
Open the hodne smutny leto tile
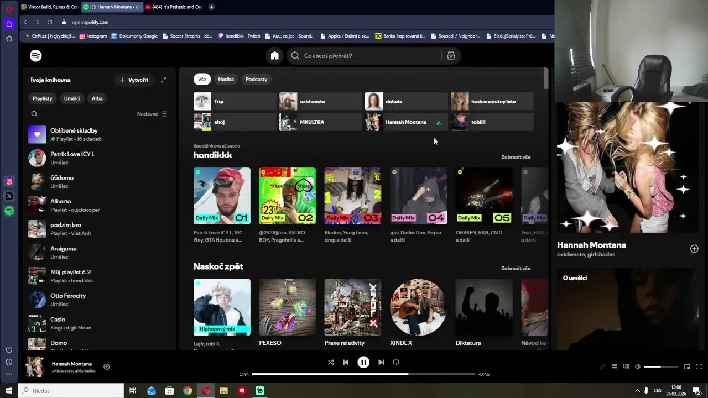(x=492, y=102)
